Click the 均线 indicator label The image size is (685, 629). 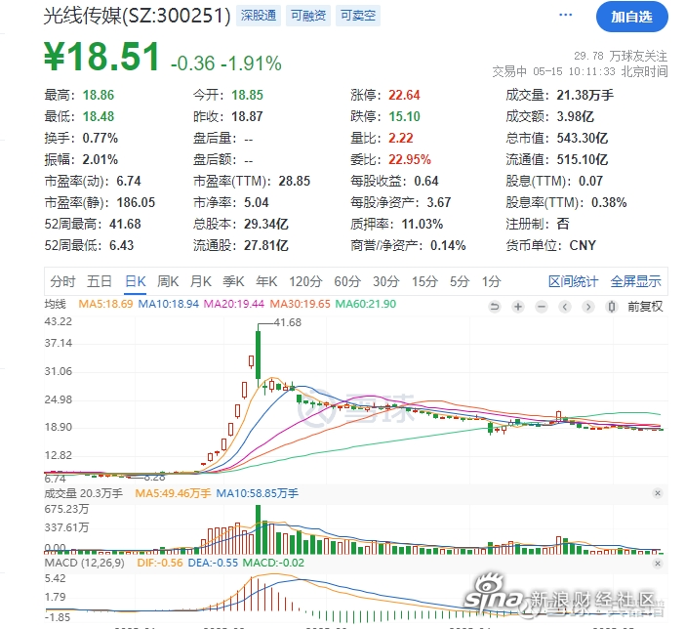pyautogui.click(x=55, y=304)
